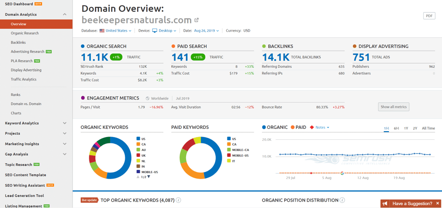Click the United States flag icon

(102, 31)
